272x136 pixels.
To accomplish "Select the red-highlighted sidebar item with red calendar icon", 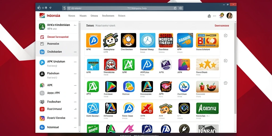I will (57, 37).
